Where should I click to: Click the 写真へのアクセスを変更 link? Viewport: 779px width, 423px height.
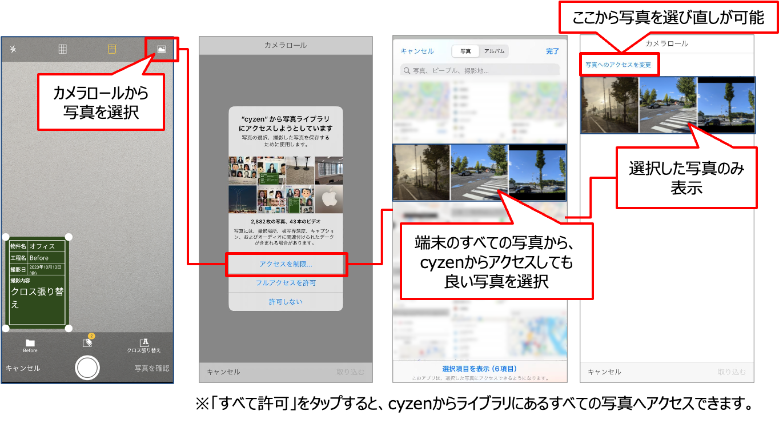pos(619,65)
